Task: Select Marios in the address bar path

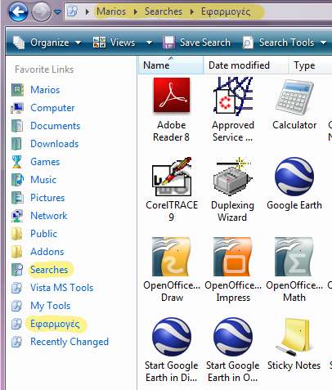Action: point(111,11)
